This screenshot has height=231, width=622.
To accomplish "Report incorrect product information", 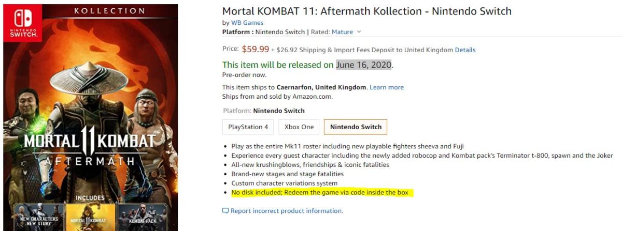I will pos(287,211).
